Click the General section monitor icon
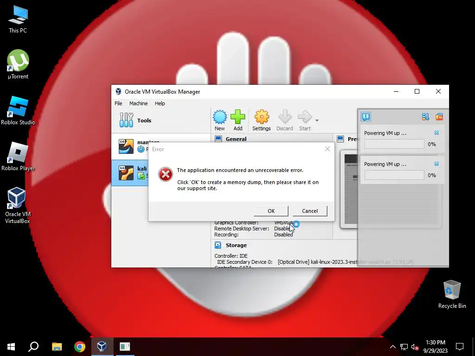 click(218, 139)
